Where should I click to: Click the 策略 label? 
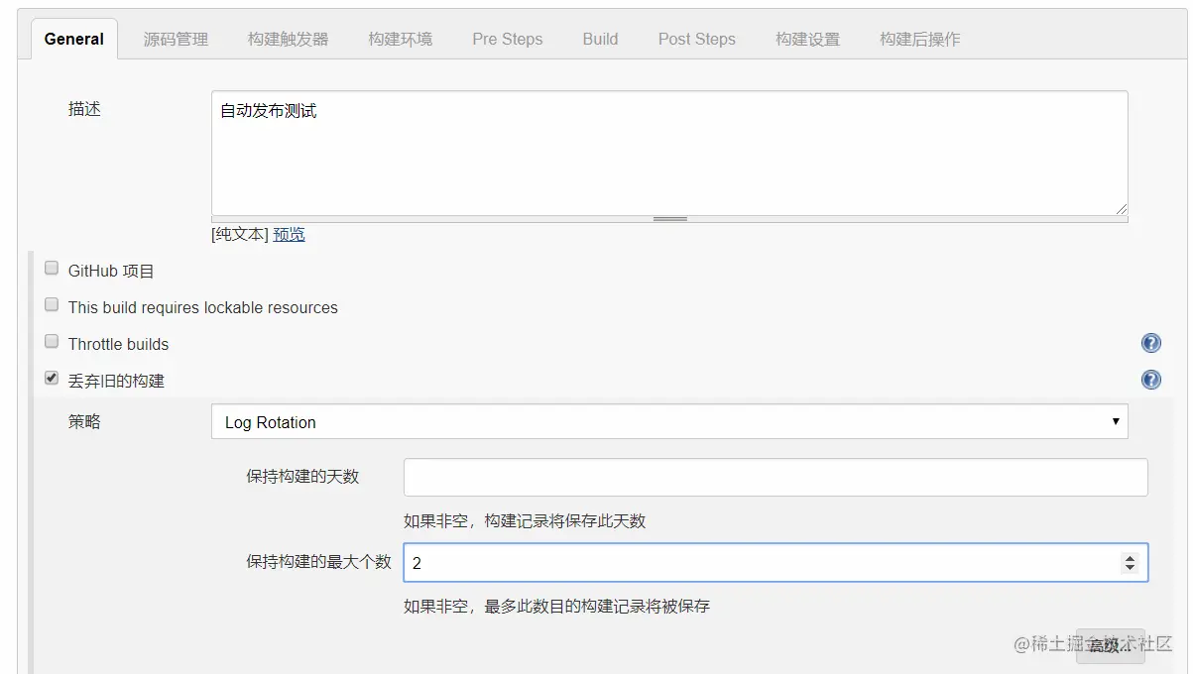point(84,421)
